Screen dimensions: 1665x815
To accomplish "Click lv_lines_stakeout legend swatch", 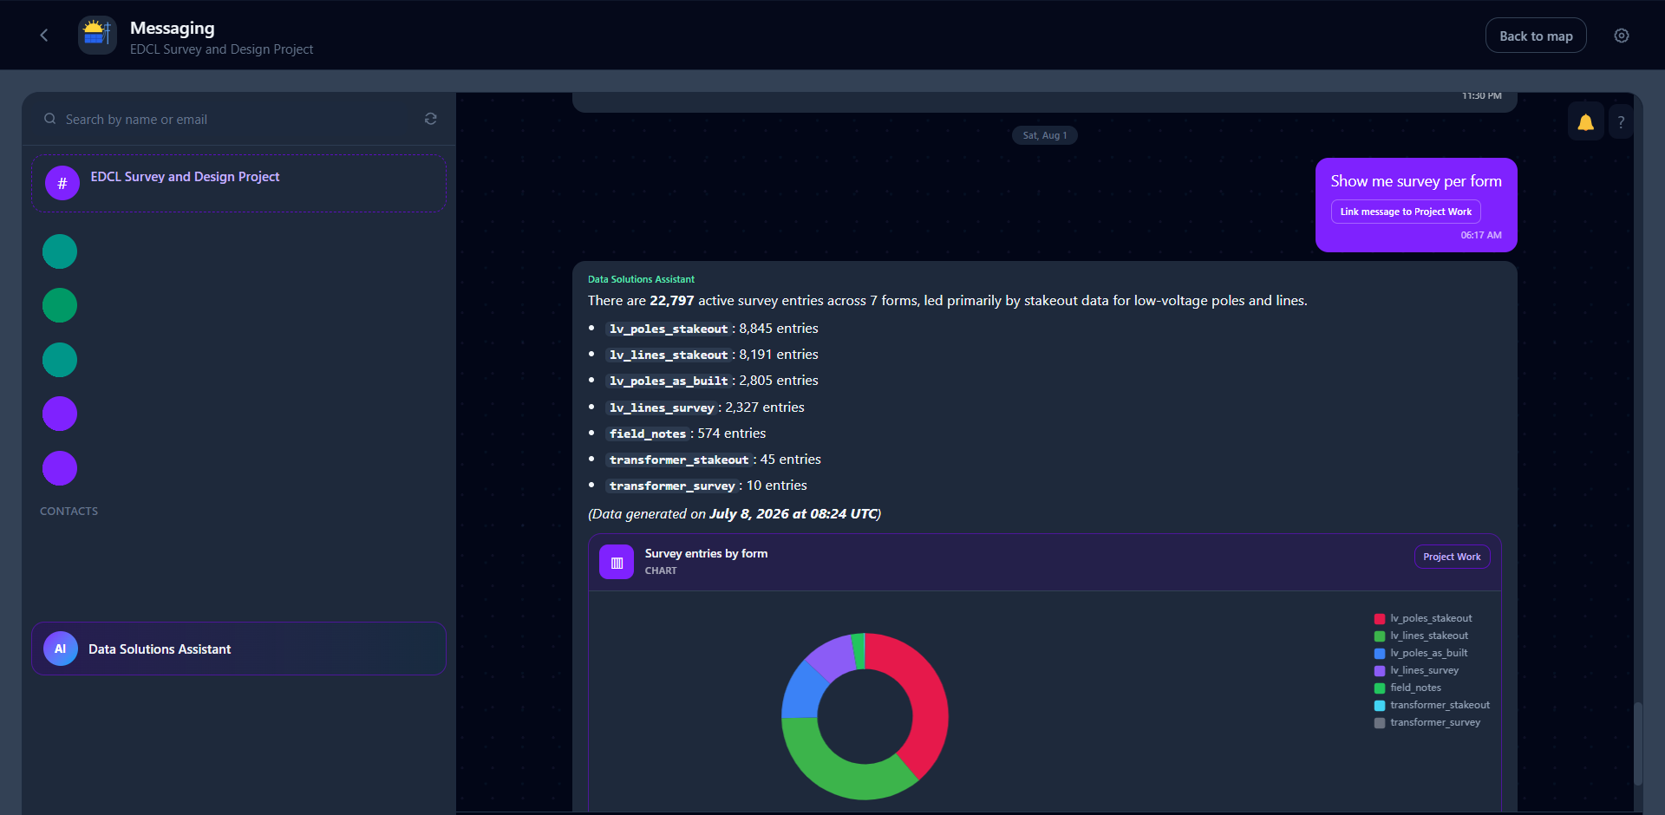I will [x=1380, y=636].
